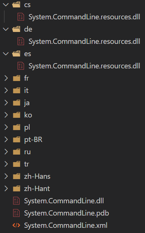Viewport: 145px width, 233px height.
Task: Click the pl folder icon
Action: tap(16, 127)
